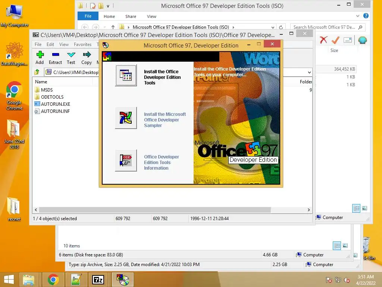382x287 pixels.
Task: Open Notepad++ taskbar icon
Action: pyautogui.click(x=76, y=280)
